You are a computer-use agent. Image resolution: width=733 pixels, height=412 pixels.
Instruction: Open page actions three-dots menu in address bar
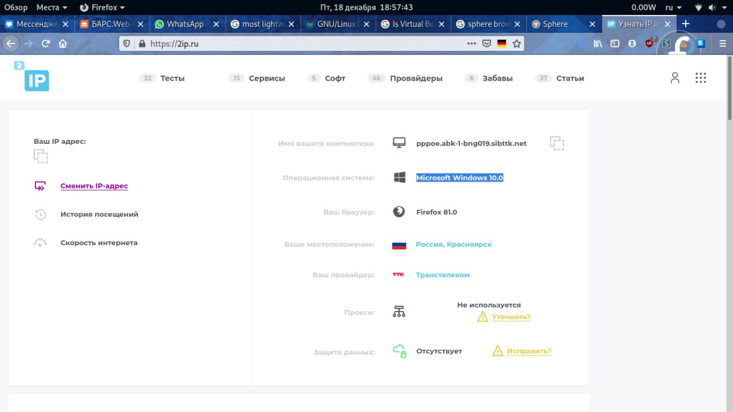point(471,44)
